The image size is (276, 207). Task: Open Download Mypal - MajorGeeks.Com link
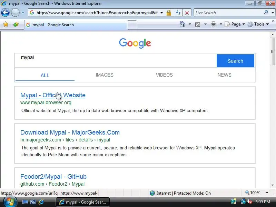pos(70,132)
